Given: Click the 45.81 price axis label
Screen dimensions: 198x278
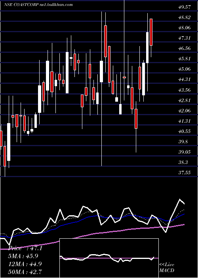Looking at the screenshot, I should coord(185,59).
